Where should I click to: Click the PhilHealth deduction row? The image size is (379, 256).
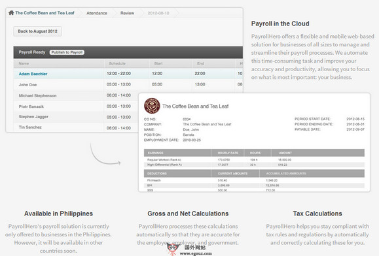tap(254, 180)
